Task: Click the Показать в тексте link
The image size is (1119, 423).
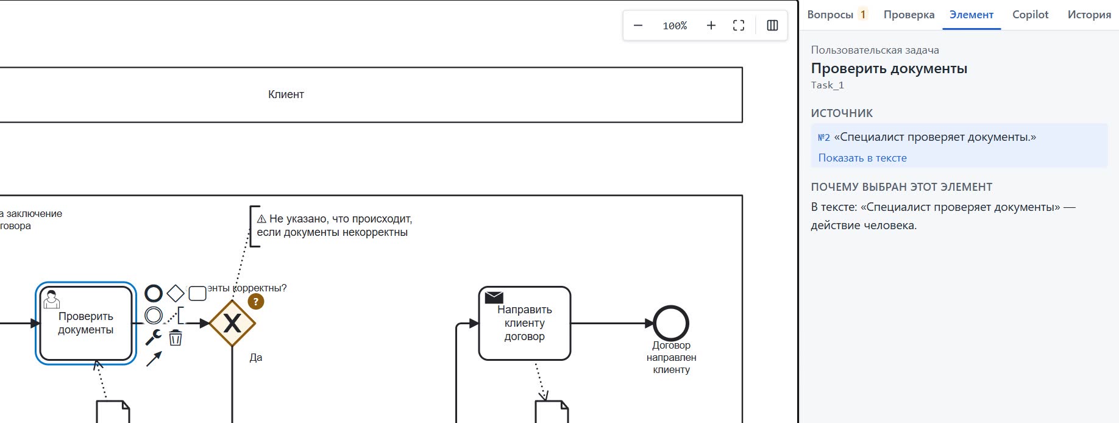Action: pos(862,158)
